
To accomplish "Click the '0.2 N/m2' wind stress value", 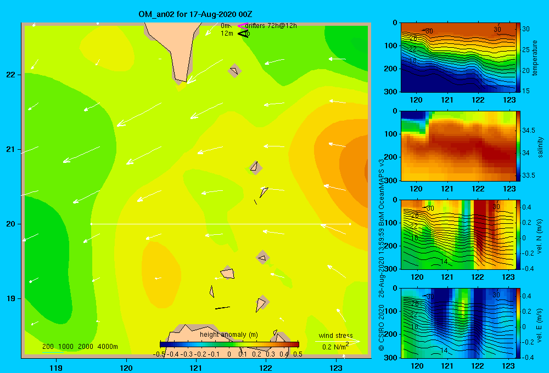I will coord(335,347).
